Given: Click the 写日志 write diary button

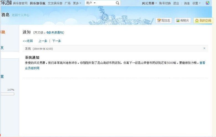Looking at the screenshot, I should (x=164, y=20).
